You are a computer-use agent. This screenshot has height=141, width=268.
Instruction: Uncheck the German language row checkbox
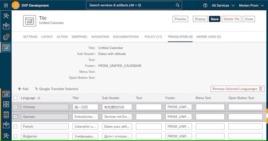(x=15, y=117)
